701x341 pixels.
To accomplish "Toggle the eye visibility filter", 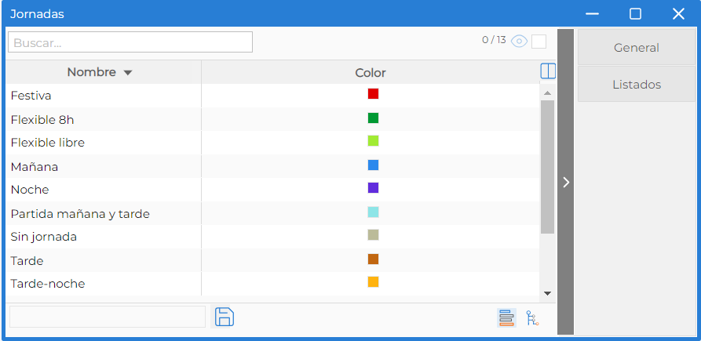I will 519,42.
